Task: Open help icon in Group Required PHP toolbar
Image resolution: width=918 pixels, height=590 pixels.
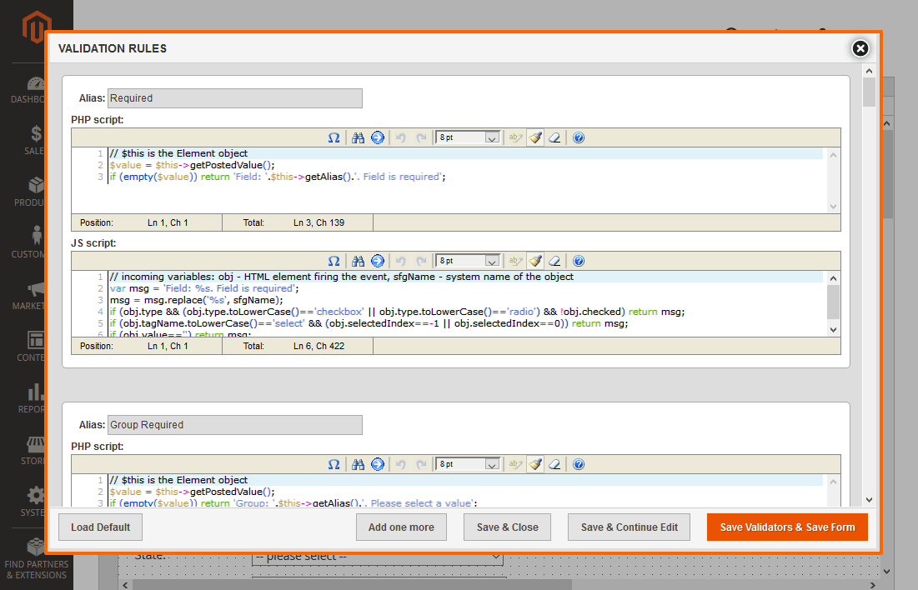Action: [x=579, y=464]
